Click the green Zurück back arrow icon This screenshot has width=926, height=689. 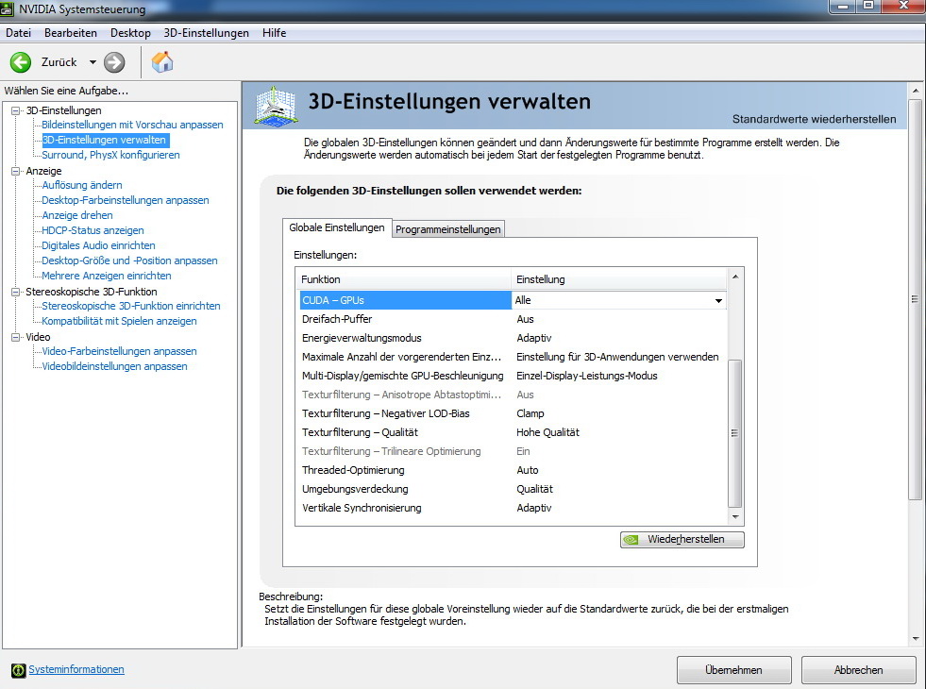tap(21, 62)
